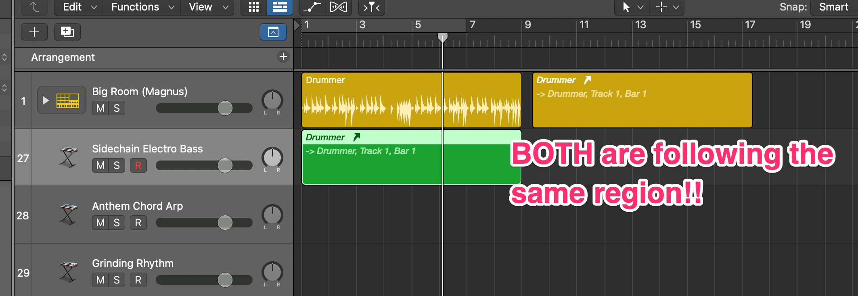
Task: Click the Grinding Rhythm keyboard icon
Action: (x=68, y=272)
